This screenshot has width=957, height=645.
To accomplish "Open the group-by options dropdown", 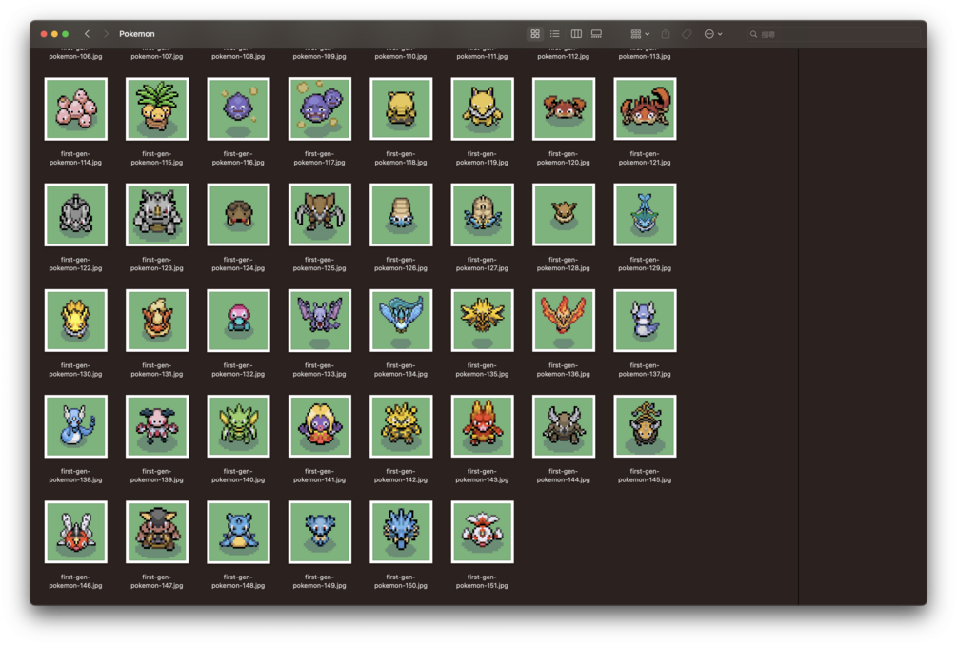I will [640, 34].
